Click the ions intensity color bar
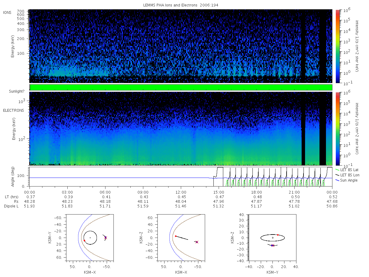Image resolution: width=369 pixels, height=277 pixels. point(337,46)
